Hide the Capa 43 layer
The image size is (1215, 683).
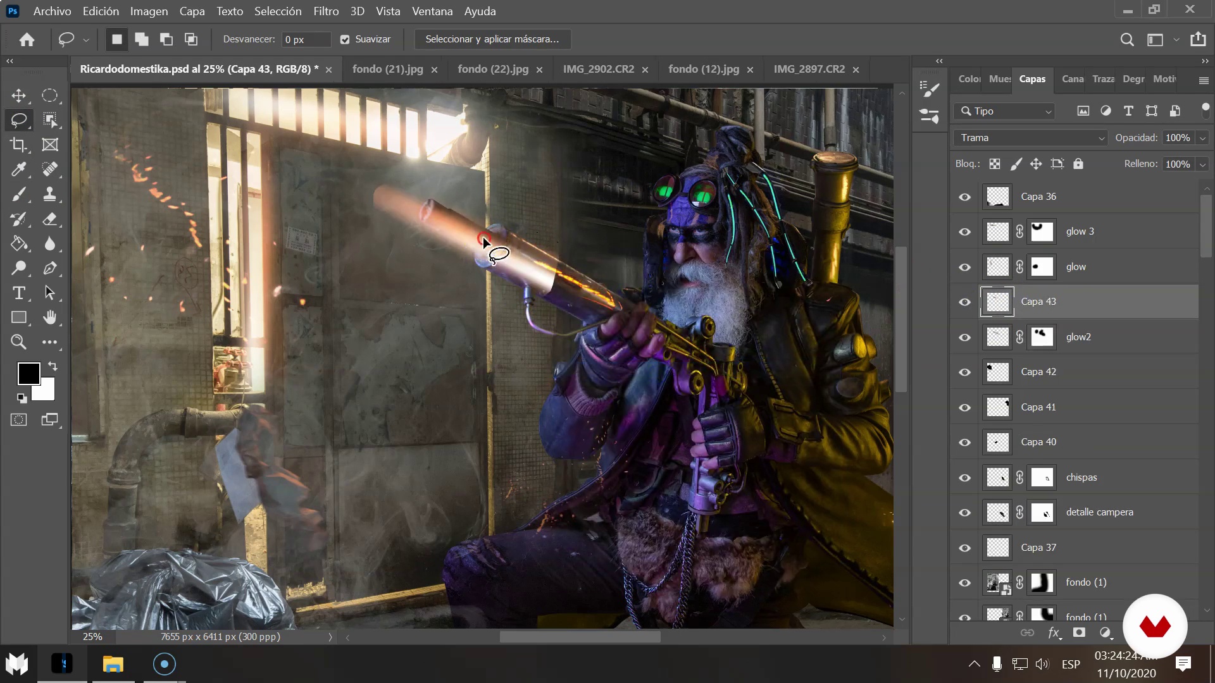(964, 302)
